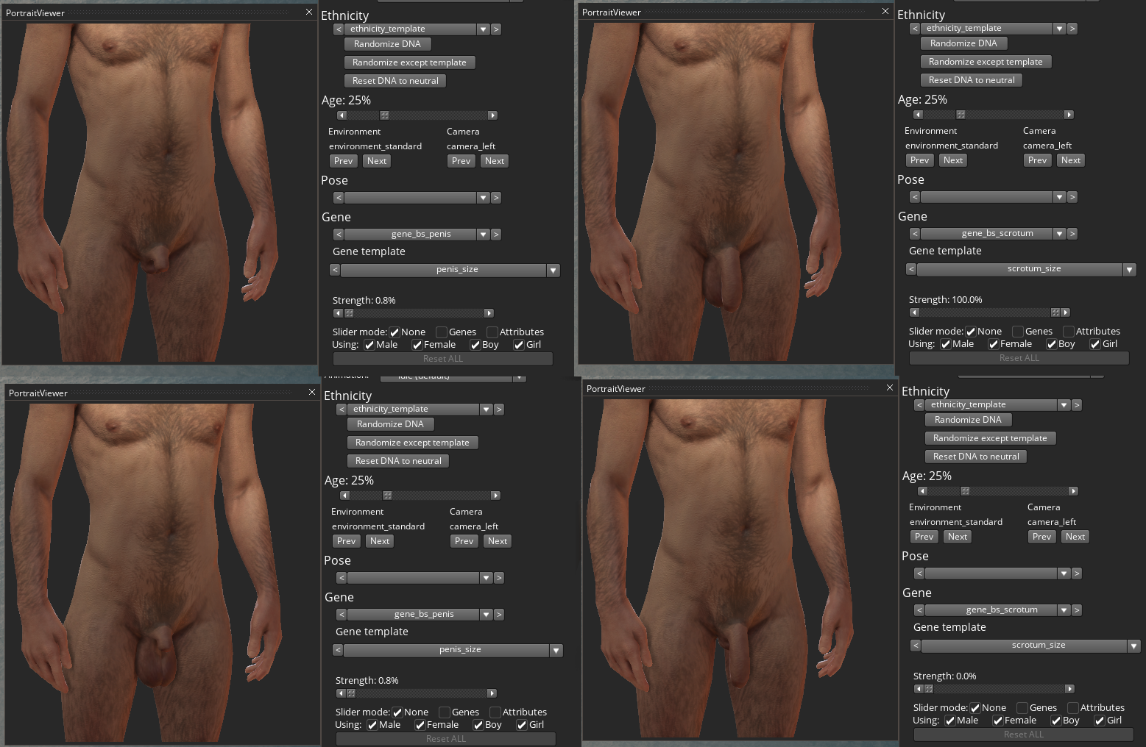
Task: Click next pose arrow in bottom-left panel
Action: pos(499,578)
